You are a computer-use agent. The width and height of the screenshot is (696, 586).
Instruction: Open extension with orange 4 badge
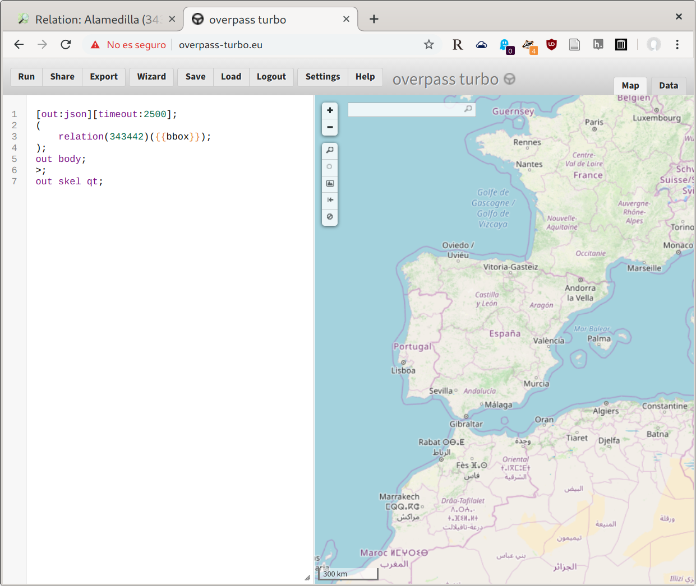click(529, 46)
